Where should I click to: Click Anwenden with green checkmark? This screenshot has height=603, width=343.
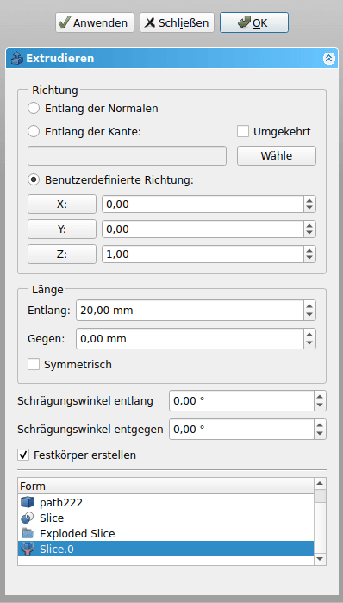click(x=95, y=22)
